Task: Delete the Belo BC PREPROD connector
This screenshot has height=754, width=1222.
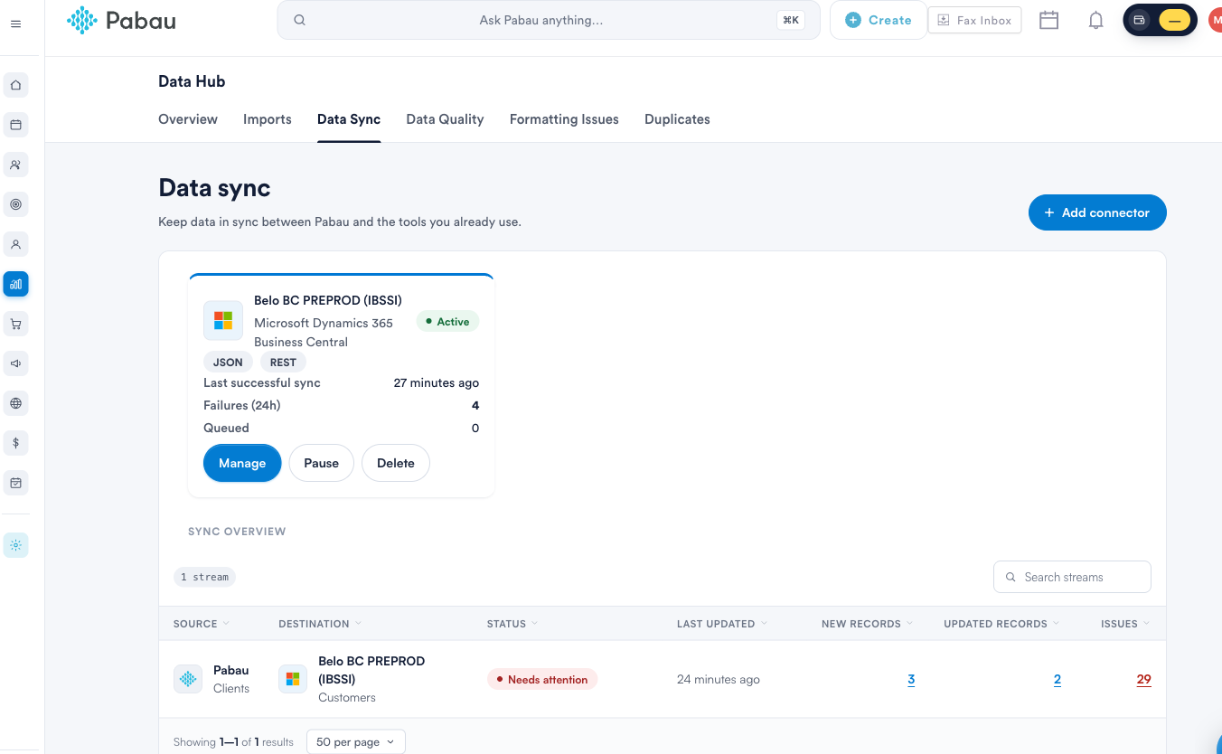Action: pyautogui.click(x=396, y=463)
